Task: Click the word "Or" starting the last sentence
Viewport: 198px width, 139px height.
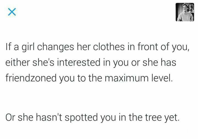Action: [x=10, y=117]
